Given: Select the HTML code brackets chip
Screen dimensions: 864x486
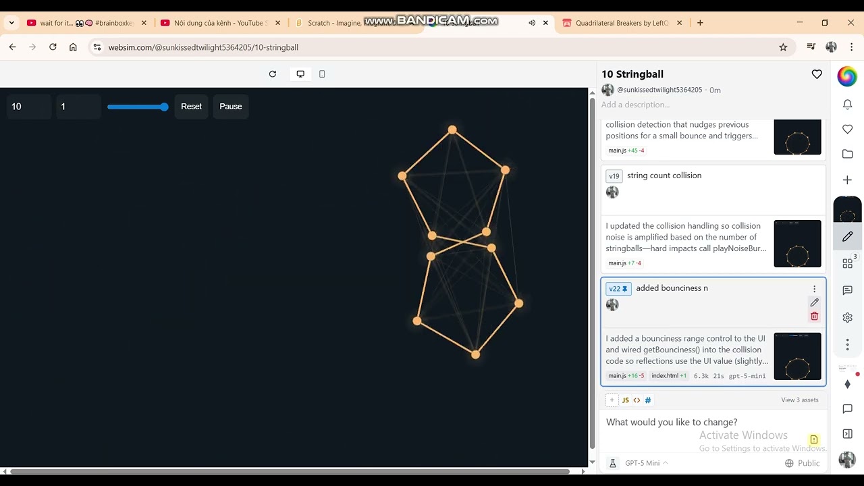Looking at the screenshot, I should [637, 400].
